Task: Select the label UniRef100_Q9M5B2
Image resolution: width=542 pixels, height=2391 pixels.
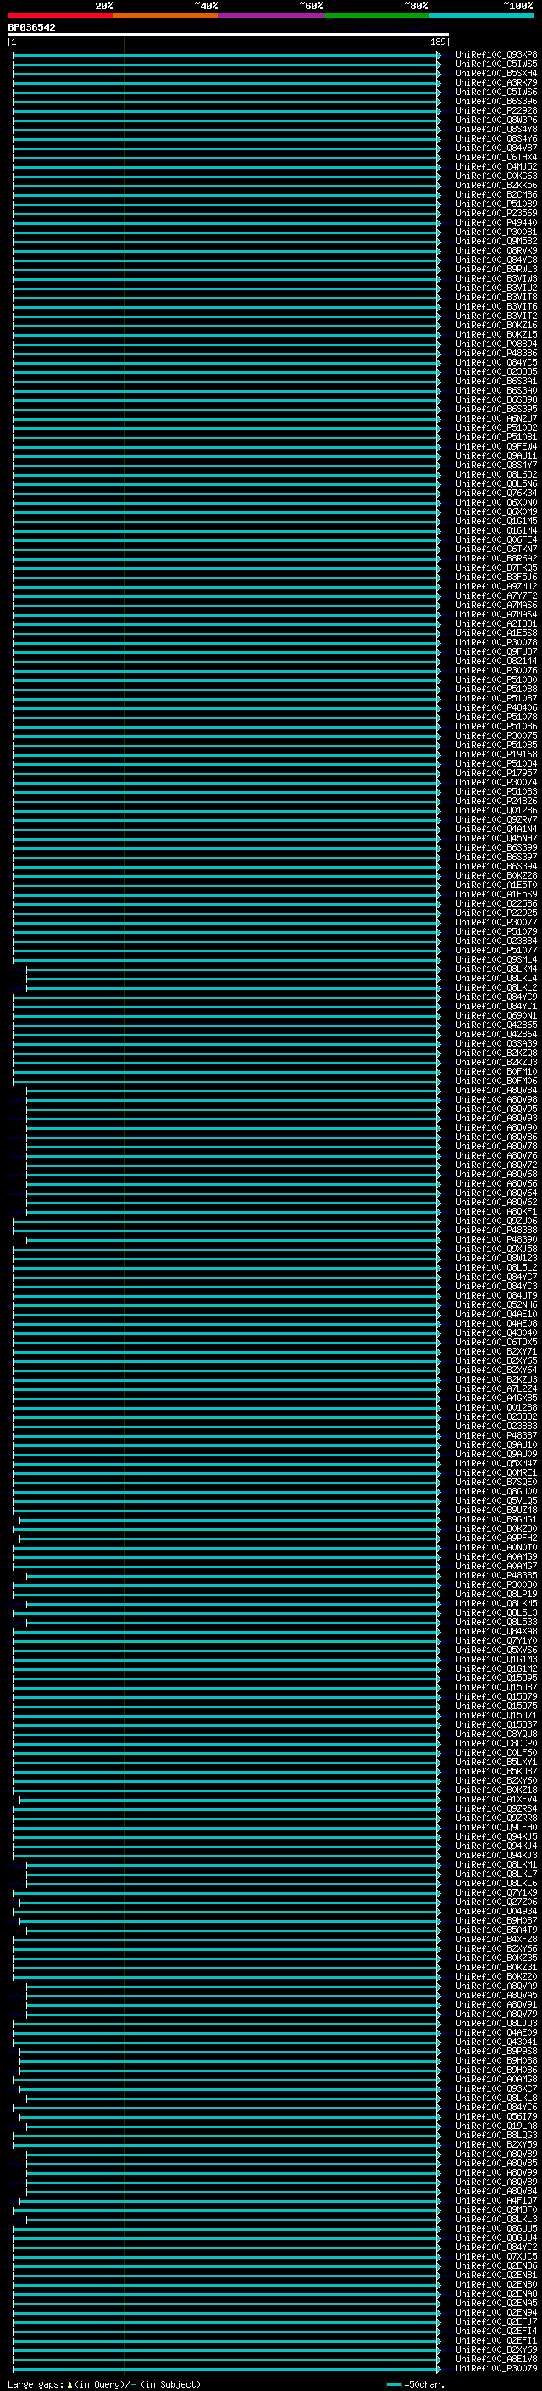Action: (496, 242)
